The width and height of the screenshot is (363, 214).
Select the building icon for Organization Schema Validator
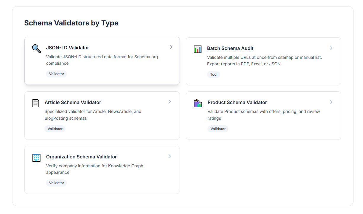[36, 158]
